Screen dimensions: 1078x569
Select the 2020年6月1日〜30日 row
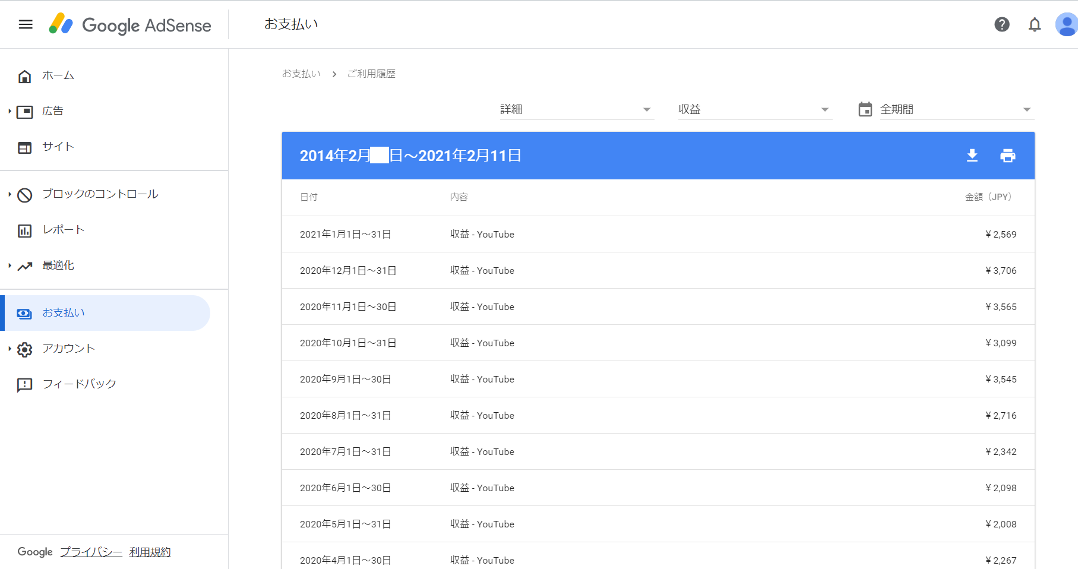[x=658, y=488]
